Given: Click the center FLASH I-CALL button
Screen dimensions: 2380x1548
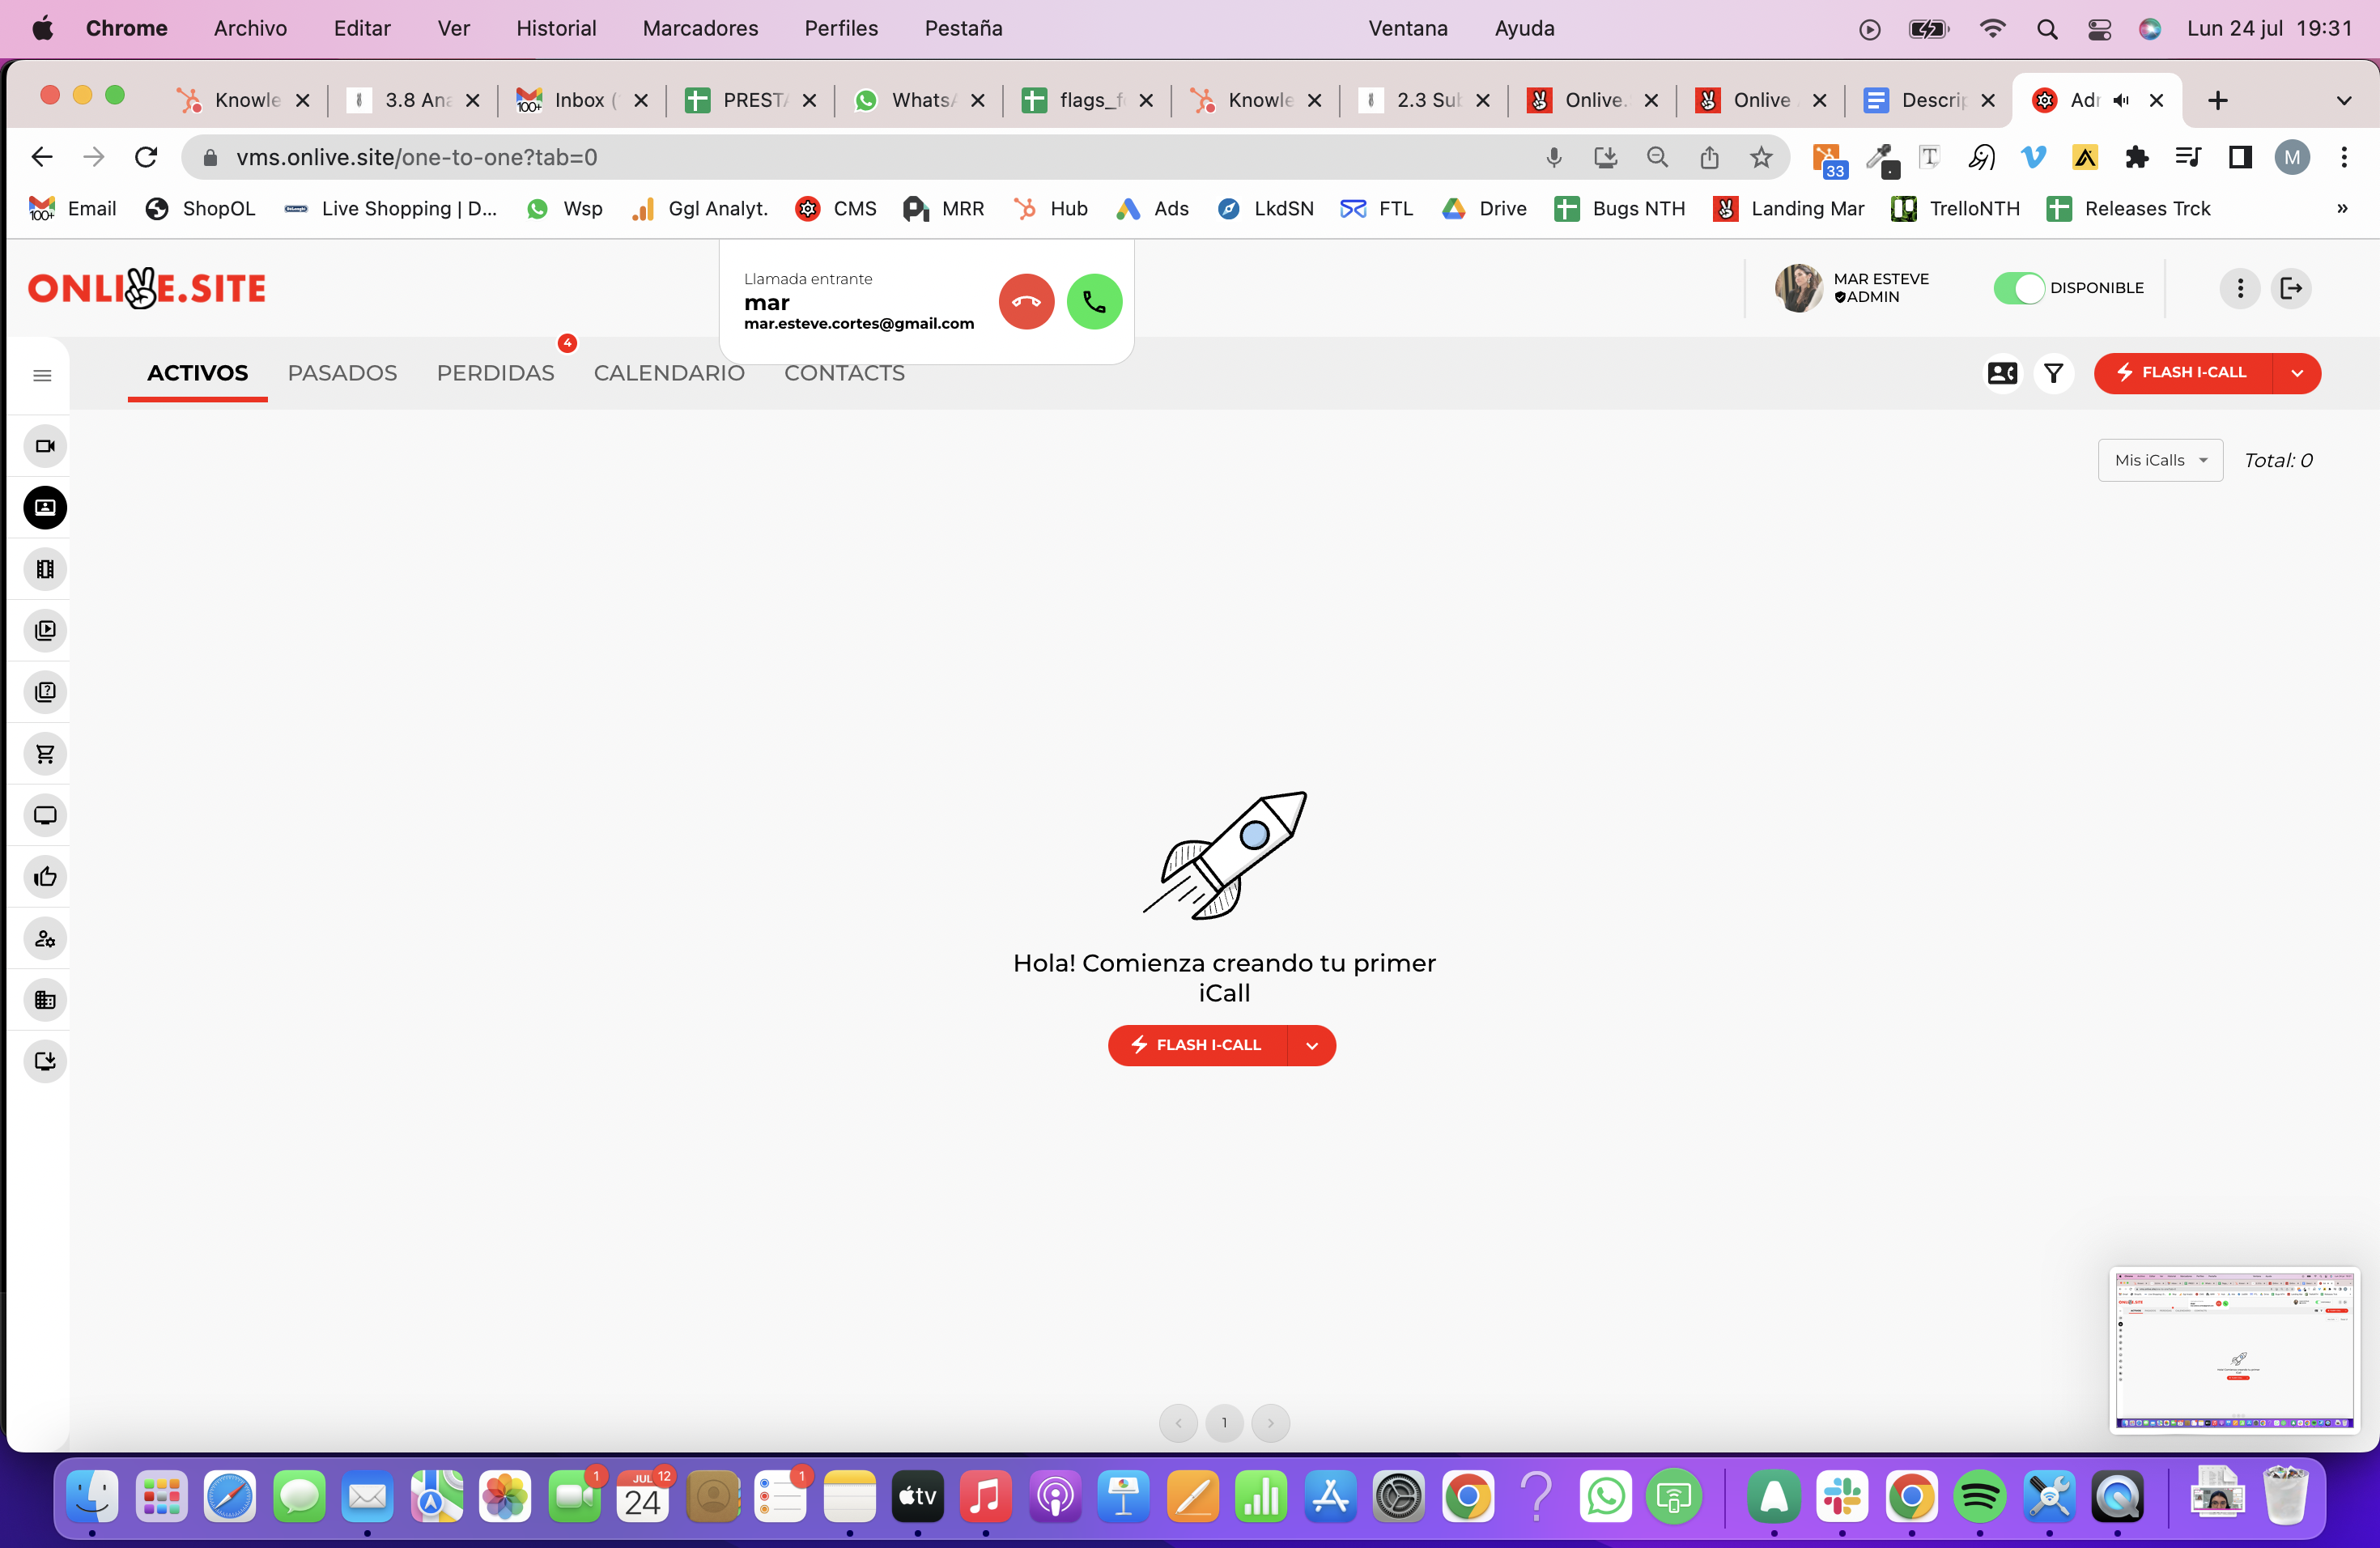Looking at the screenshot, I should (1197, 1046).
